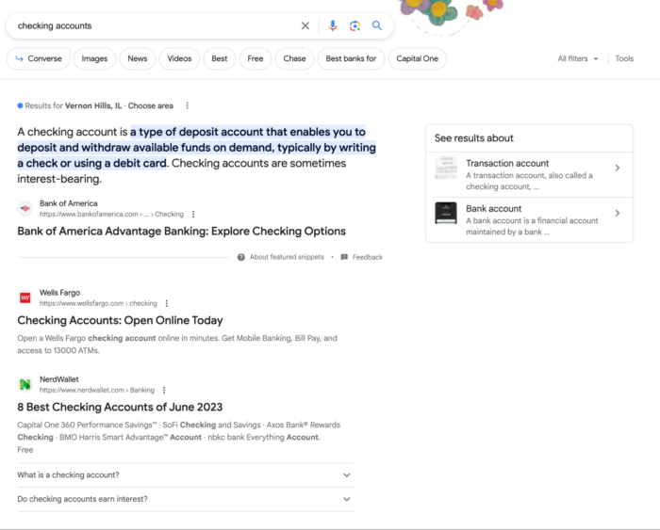The image size is (660, 530).
Task: Click the Bank of America favicon
Action: 25,208
